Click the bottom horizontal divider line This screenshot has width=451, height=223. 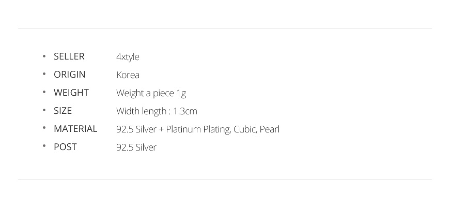225,180
